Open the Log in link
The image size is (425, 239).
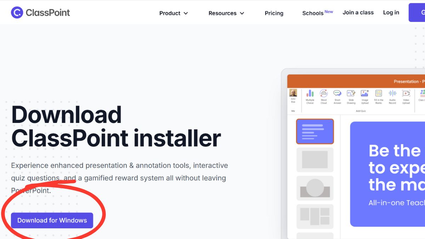tap(391, 12)
